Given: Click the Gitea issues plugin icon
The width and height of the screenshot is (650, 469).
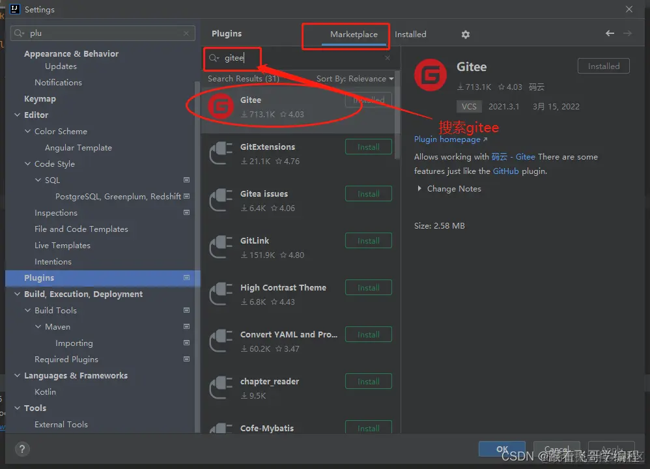Looking at the screenshot, I should 221,200.
